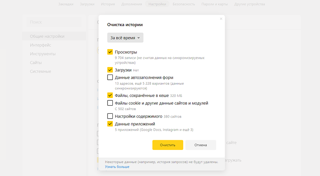The image size is (320, 176).
Task: Enable 'Файлы cookie и другие данные' checkbox
Action: coord(110,103)
